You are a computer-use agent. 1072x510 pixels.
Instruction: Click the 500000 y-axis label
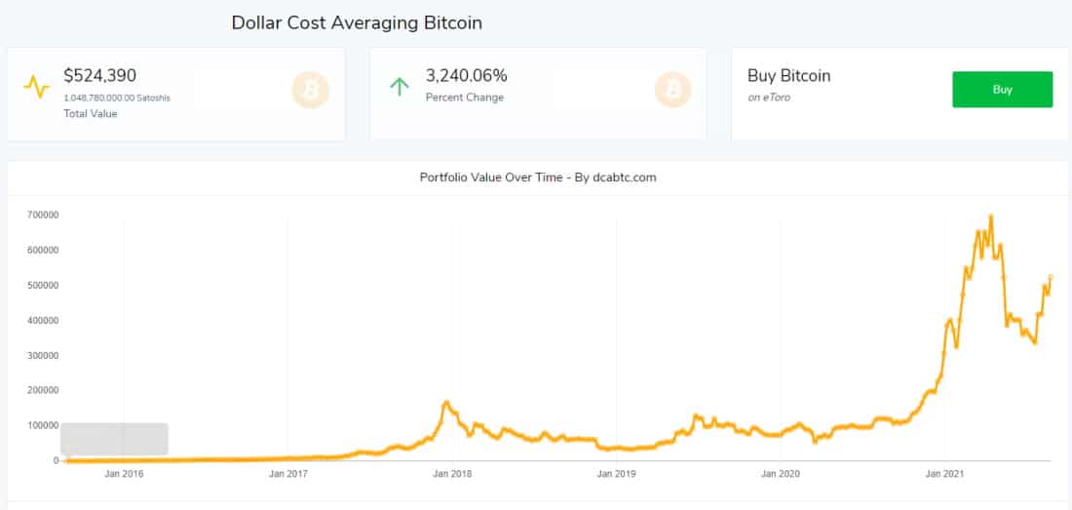point(42,285)
